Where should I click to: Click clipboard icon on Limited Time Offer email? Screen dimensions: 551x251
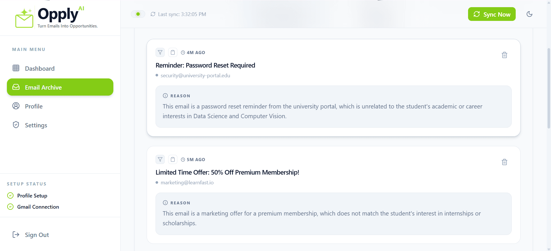pos(173,159)
